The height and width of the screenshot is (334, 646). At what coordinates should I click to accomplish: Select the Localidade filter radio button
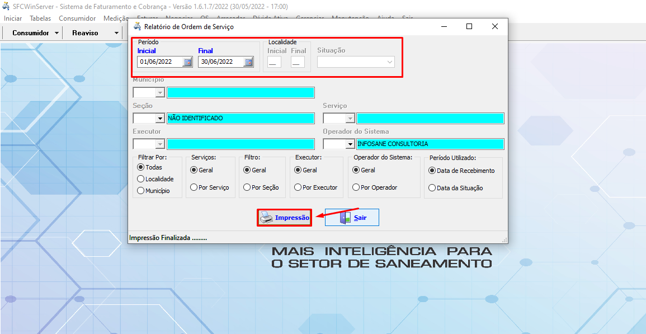[141, 179]
